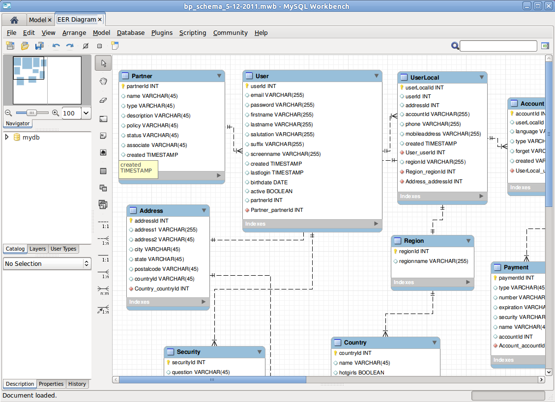
Task: Collapse the User table with header arrow
Action: pyautogui.click(x=376, y=76)
